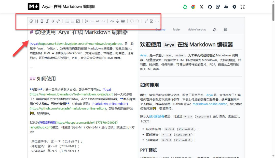Place cursor in the editor's # 欢迎使用 heading line
The image size is (275, 158).
[x=79, y=32]
